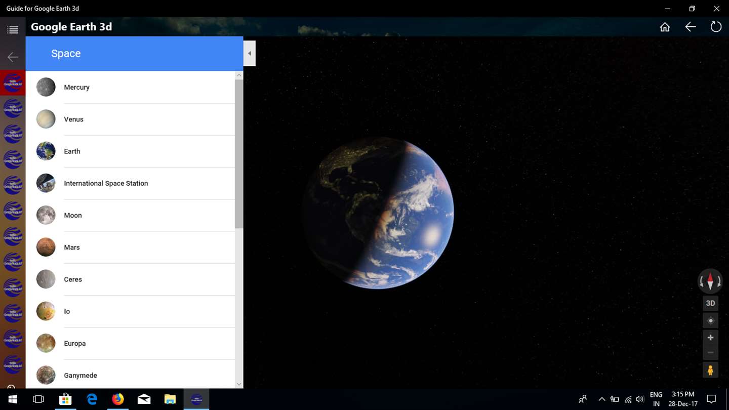Click the Pegman Street View icon
This screenshot has width=729, height=410.
pyautogui.click(x=710, y=370)
